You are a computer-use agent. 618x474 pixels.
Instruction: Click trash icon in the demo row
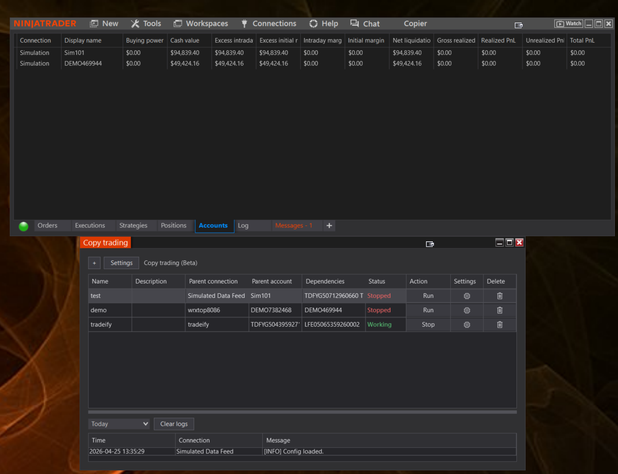click(499, 310)
